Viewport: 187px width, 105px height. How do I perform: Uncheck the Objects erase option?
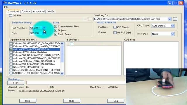(x=56, y=30)
